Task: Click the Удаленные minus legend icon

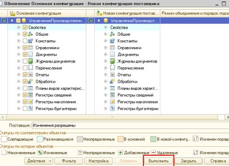Action: pyautogui.click(x=153, y=153)
